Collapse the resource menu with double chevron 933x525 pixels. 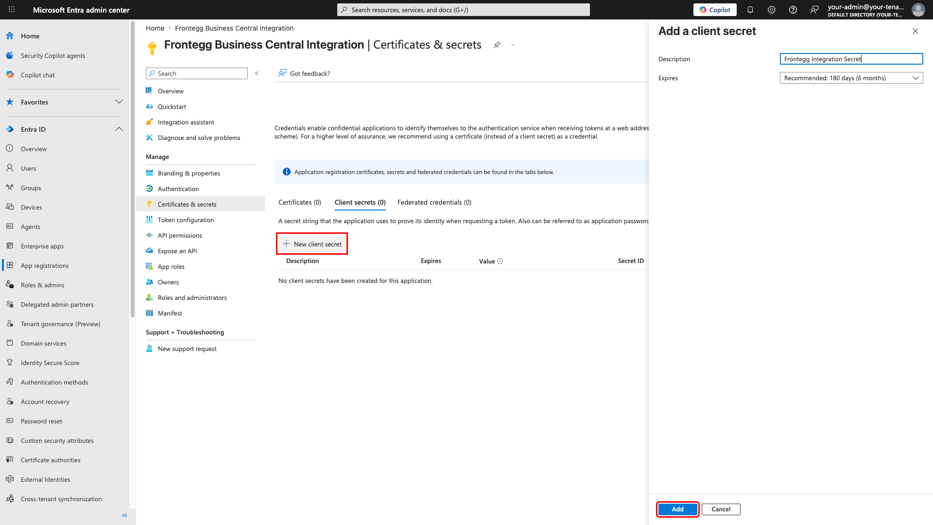coord(257,73)
